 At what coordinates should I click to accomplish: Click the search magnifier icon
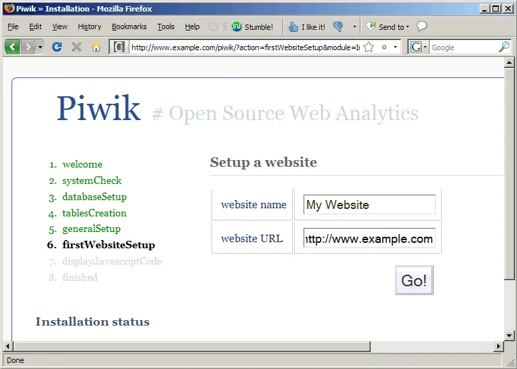coord(504,47)
